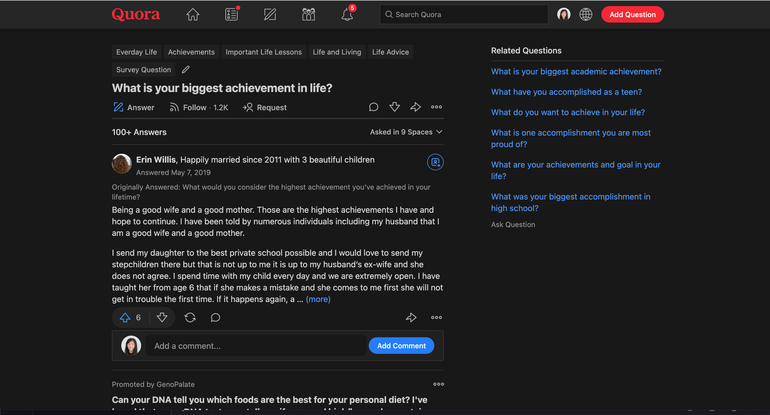The width and height of the screenshot is (770, 415).
Task: Expand the Asked in 9 Spaces dropdown
Action: 406,132
